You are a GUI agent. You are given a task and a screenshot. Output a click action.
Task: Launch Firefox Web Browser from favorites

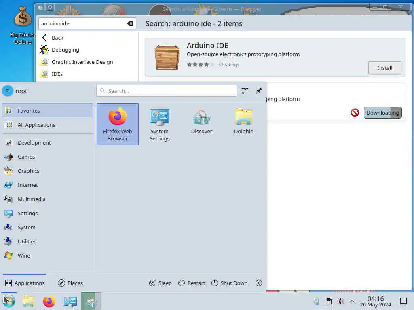coord(118,124)
